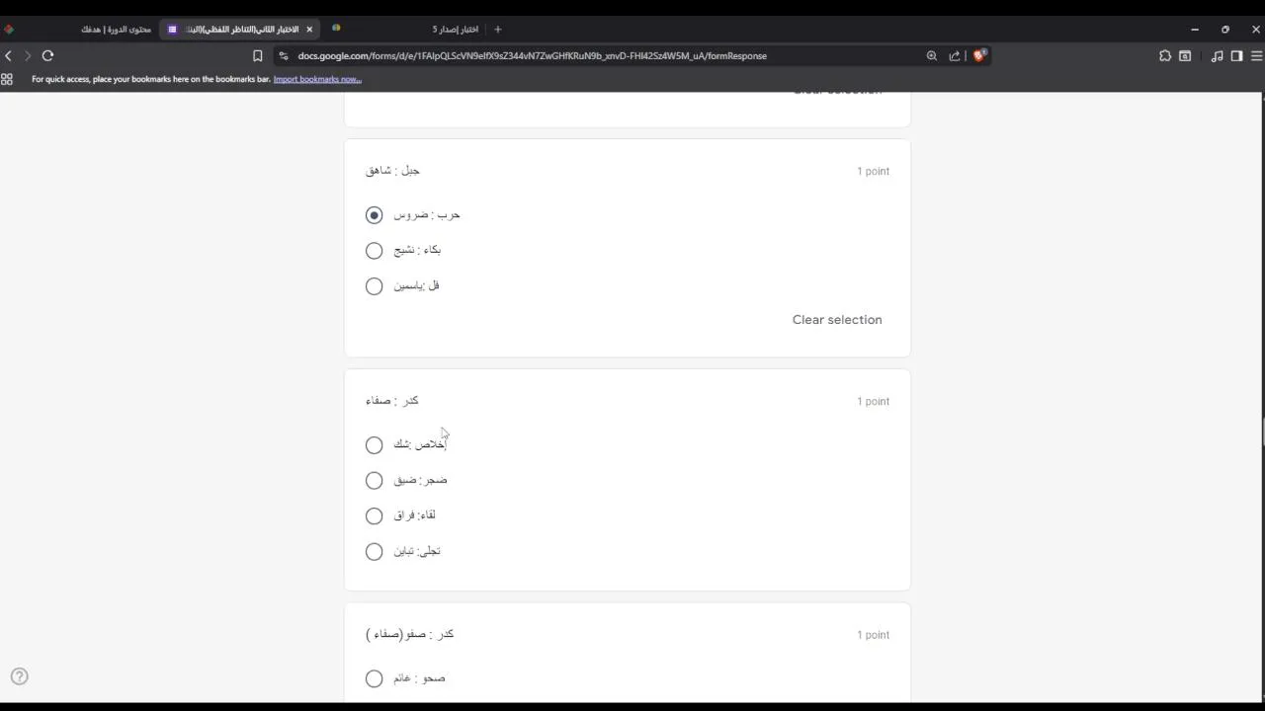The image size is (1265, 711).
Task: Open the Google Forms help question-mark icon
Action: (20, 676)
